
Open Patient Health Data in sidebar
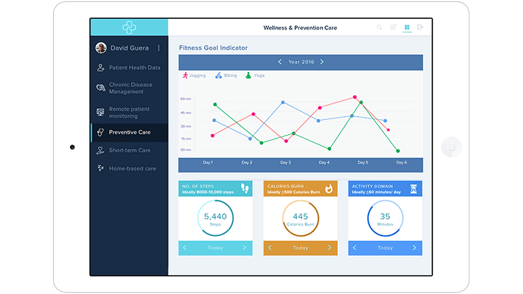pos(134,67)
